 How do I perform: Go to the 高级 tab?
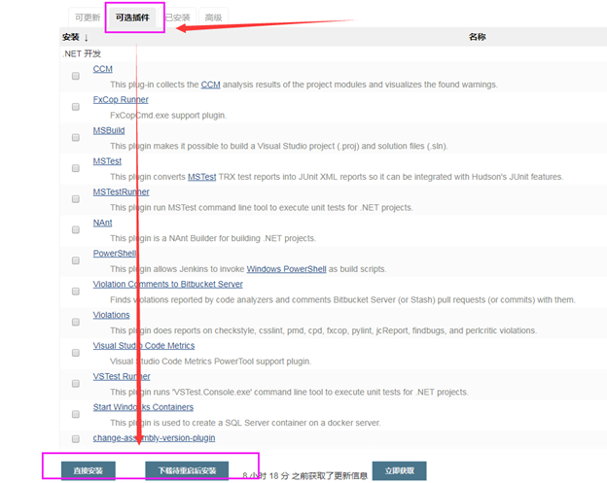click(213, 17)
